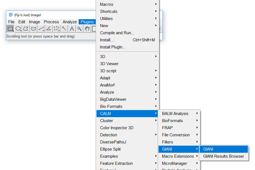255x170 pixels.
Task: Open the Edit menu
Action: click(22, 22)
